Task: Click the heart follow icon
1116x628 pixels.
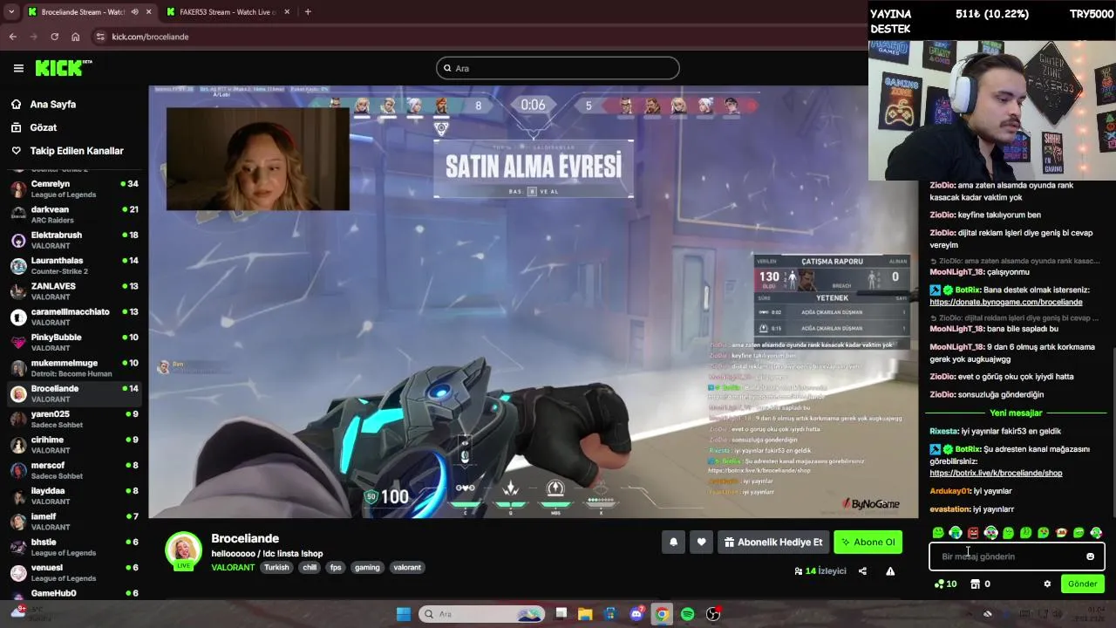Action: [701, 542]
